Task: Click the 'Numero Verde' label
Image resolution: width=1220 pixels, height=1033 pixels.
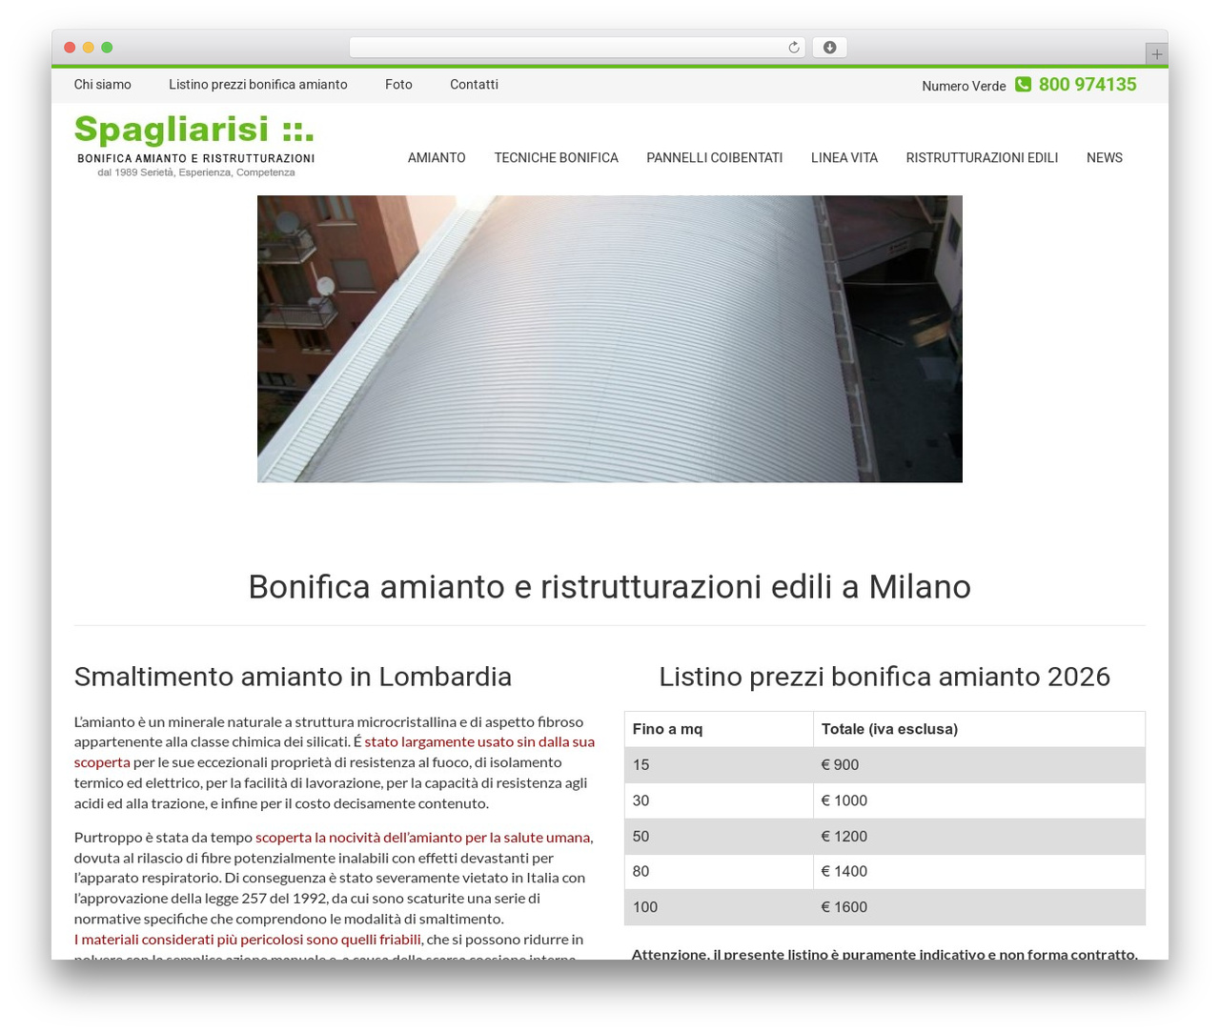Action: pos(964,86)
